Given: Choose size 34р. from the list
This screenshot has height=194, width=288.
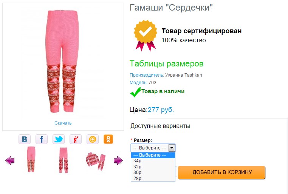Looking at the screenshot, I should pos(153,161).
